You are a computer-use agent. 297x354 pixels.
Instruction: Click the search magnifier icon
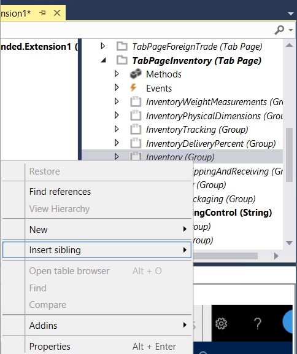coord(279,29)
